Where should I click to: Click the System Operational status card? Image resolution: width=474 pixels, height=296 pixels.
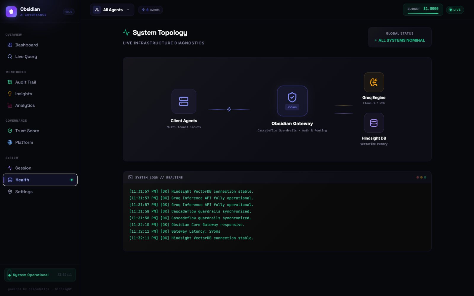coord(40,275)
